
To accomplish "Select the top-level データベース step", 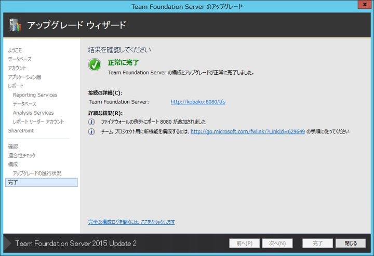I will pos(20,59).
